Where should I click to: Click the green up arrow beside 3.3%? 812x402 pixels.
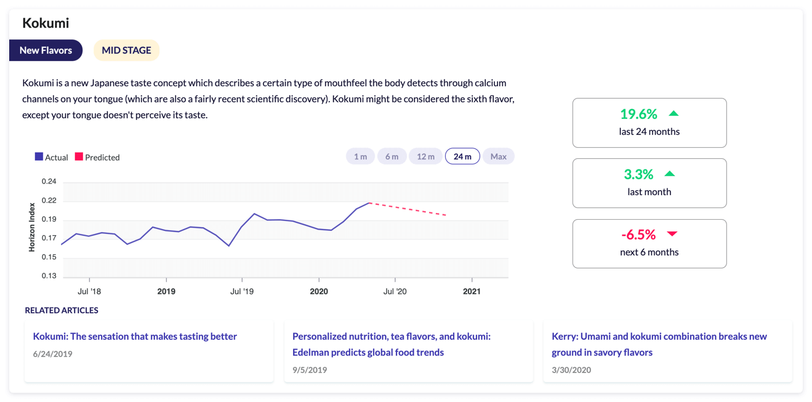pos(670,174)
